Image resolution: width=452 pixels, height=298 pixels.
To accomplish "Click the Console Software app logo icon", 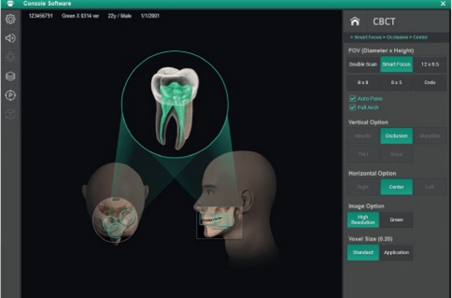I will [x=7, y=4].
